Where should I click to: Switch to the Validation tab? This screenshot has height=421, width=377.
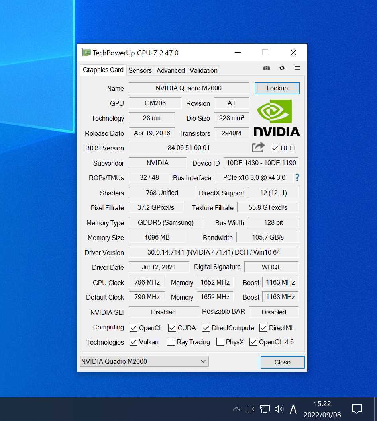coord(203,70)
